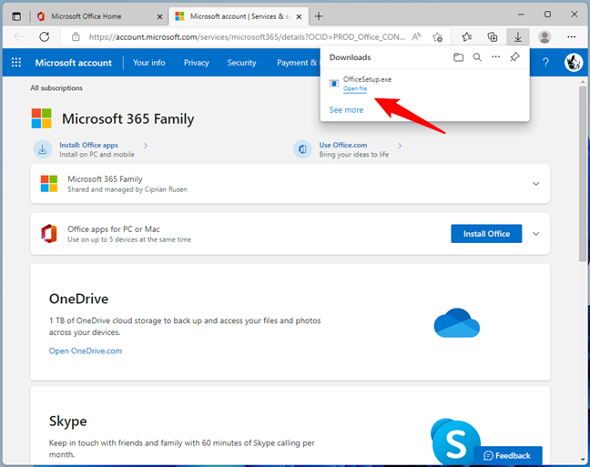Click the Skype logo
Image resolution: width=590 pixels, height=467 pixels.
pos(455,442)
